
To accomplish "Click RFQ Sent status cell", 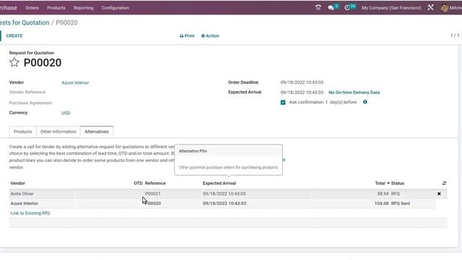I will click(401, 204).
